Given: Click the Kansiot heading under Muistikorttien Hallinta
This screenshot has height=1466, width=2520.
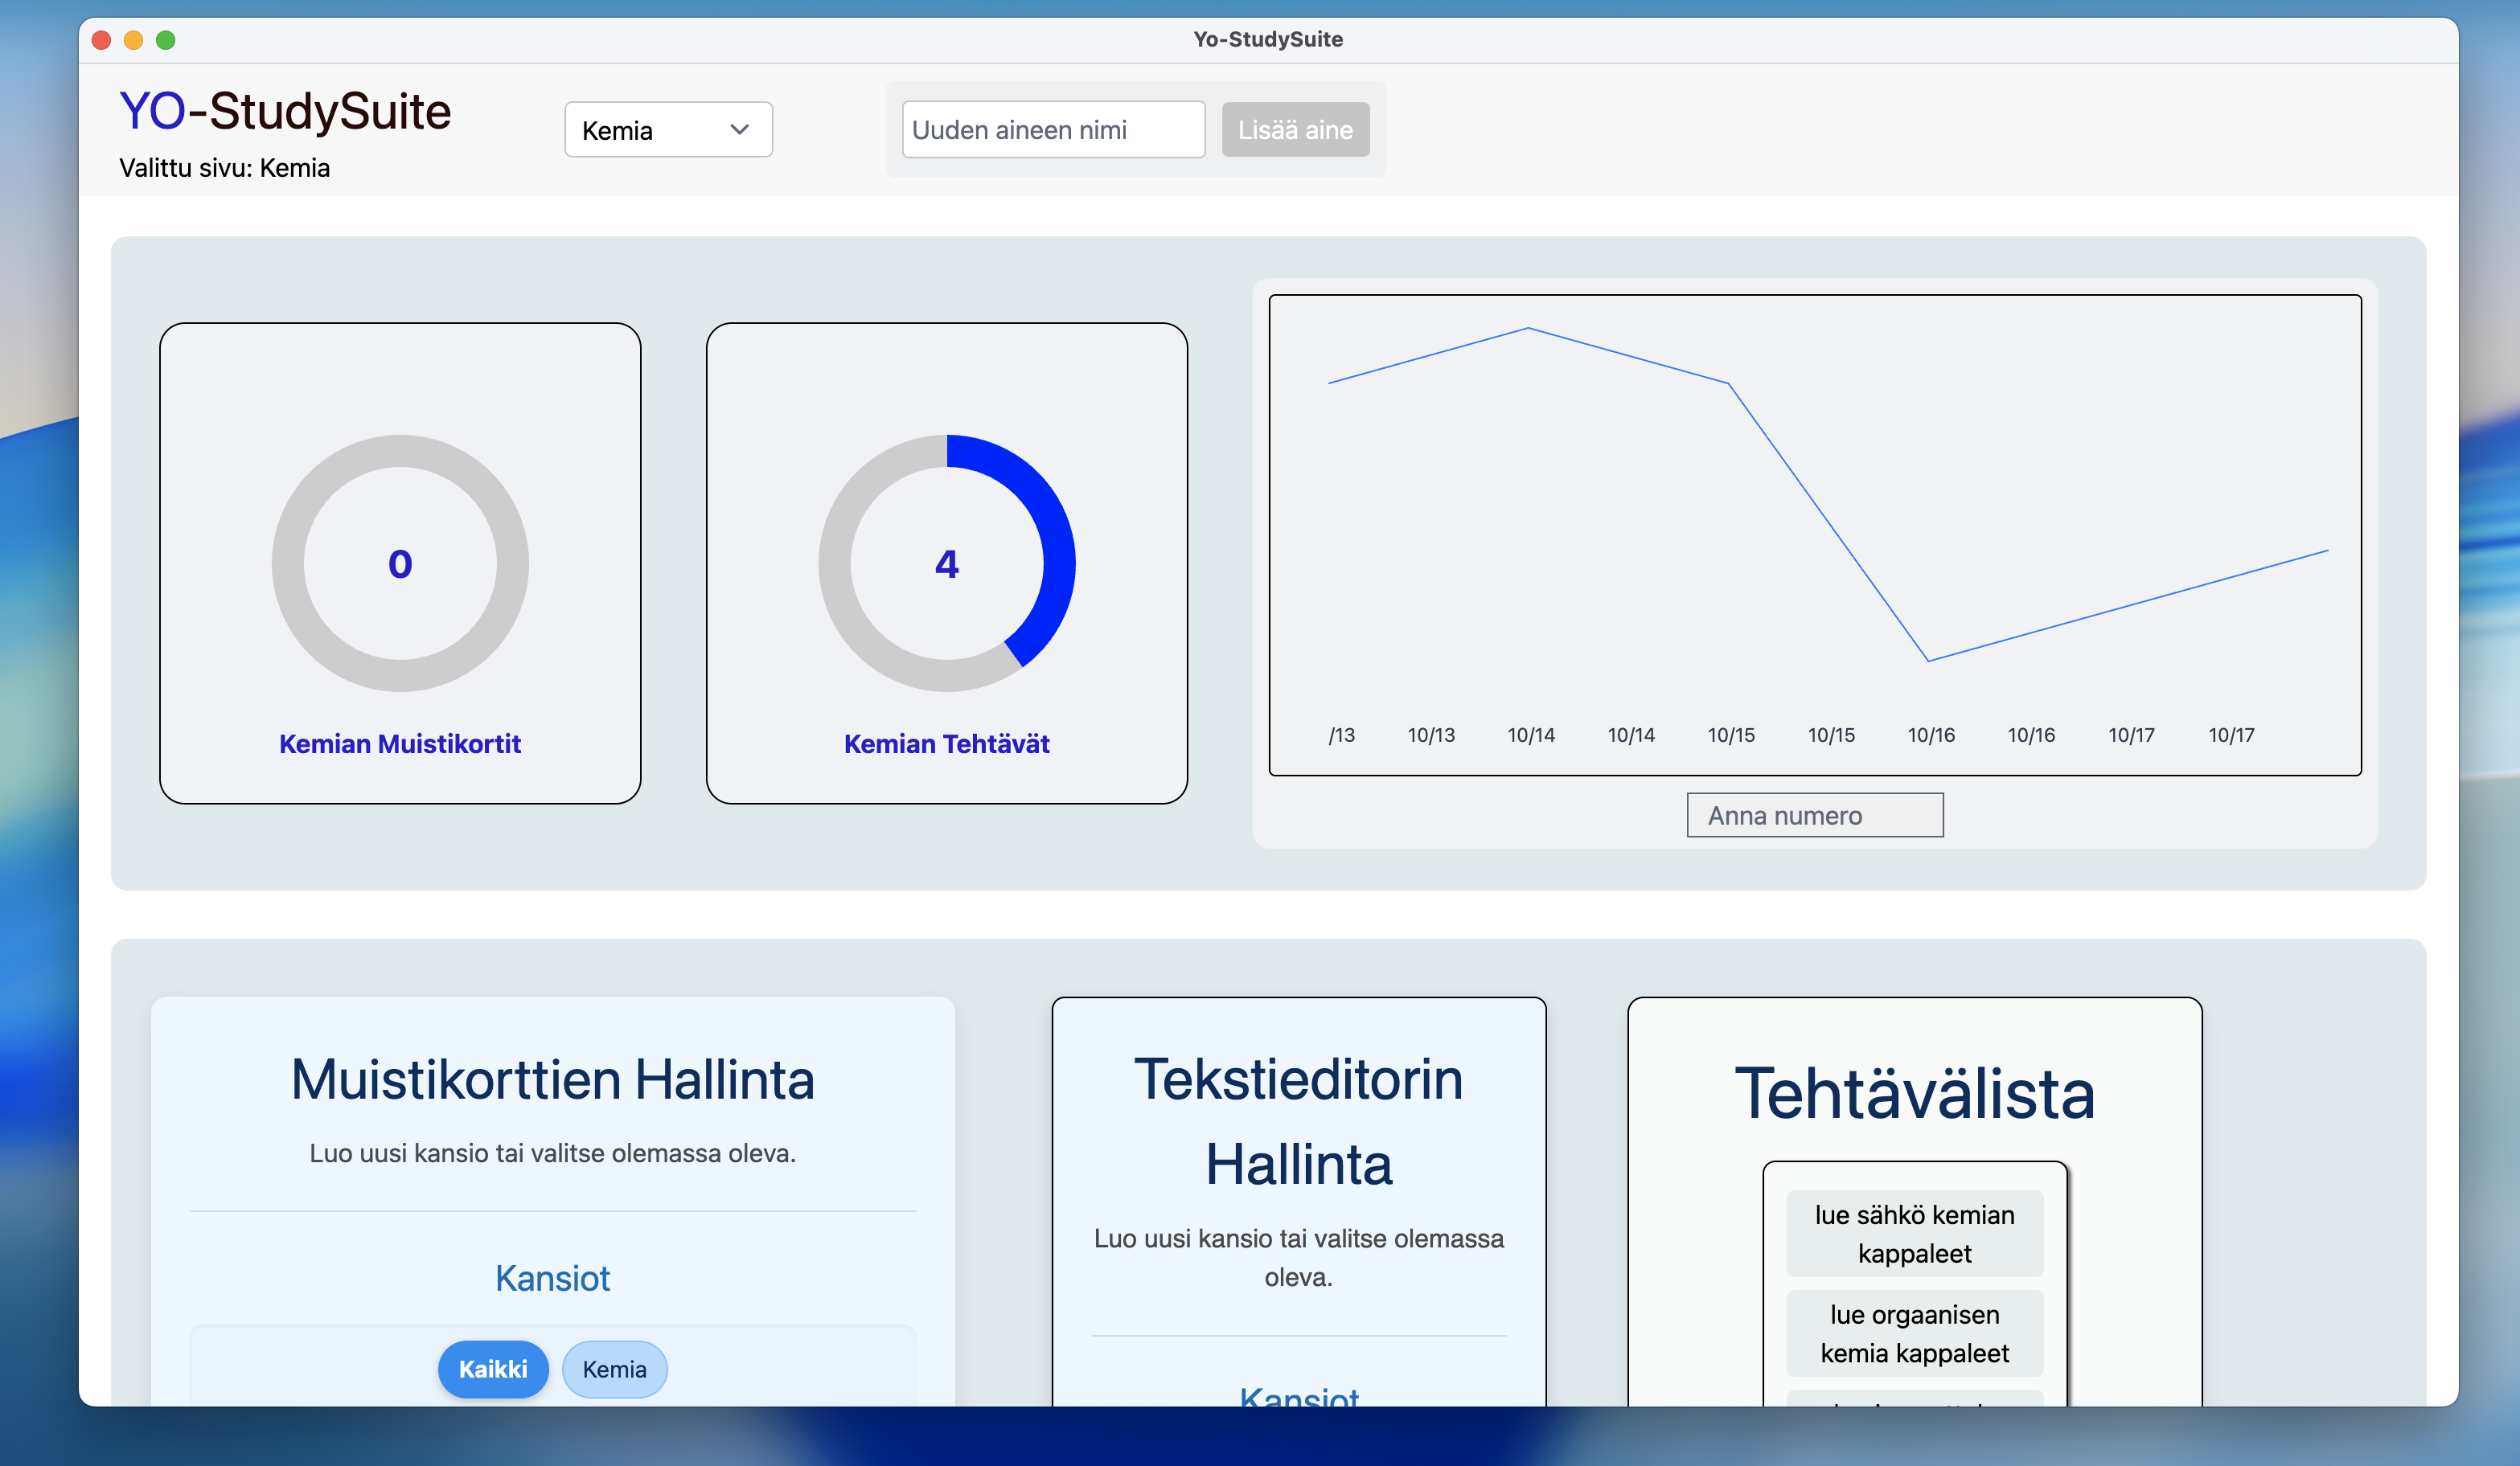Looking at the screenshot, I should (x=552, y=1278).
